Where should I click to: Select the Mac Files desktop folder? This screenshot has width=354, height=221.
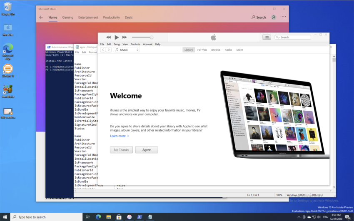pyautogui.click(x=8, y=30)
